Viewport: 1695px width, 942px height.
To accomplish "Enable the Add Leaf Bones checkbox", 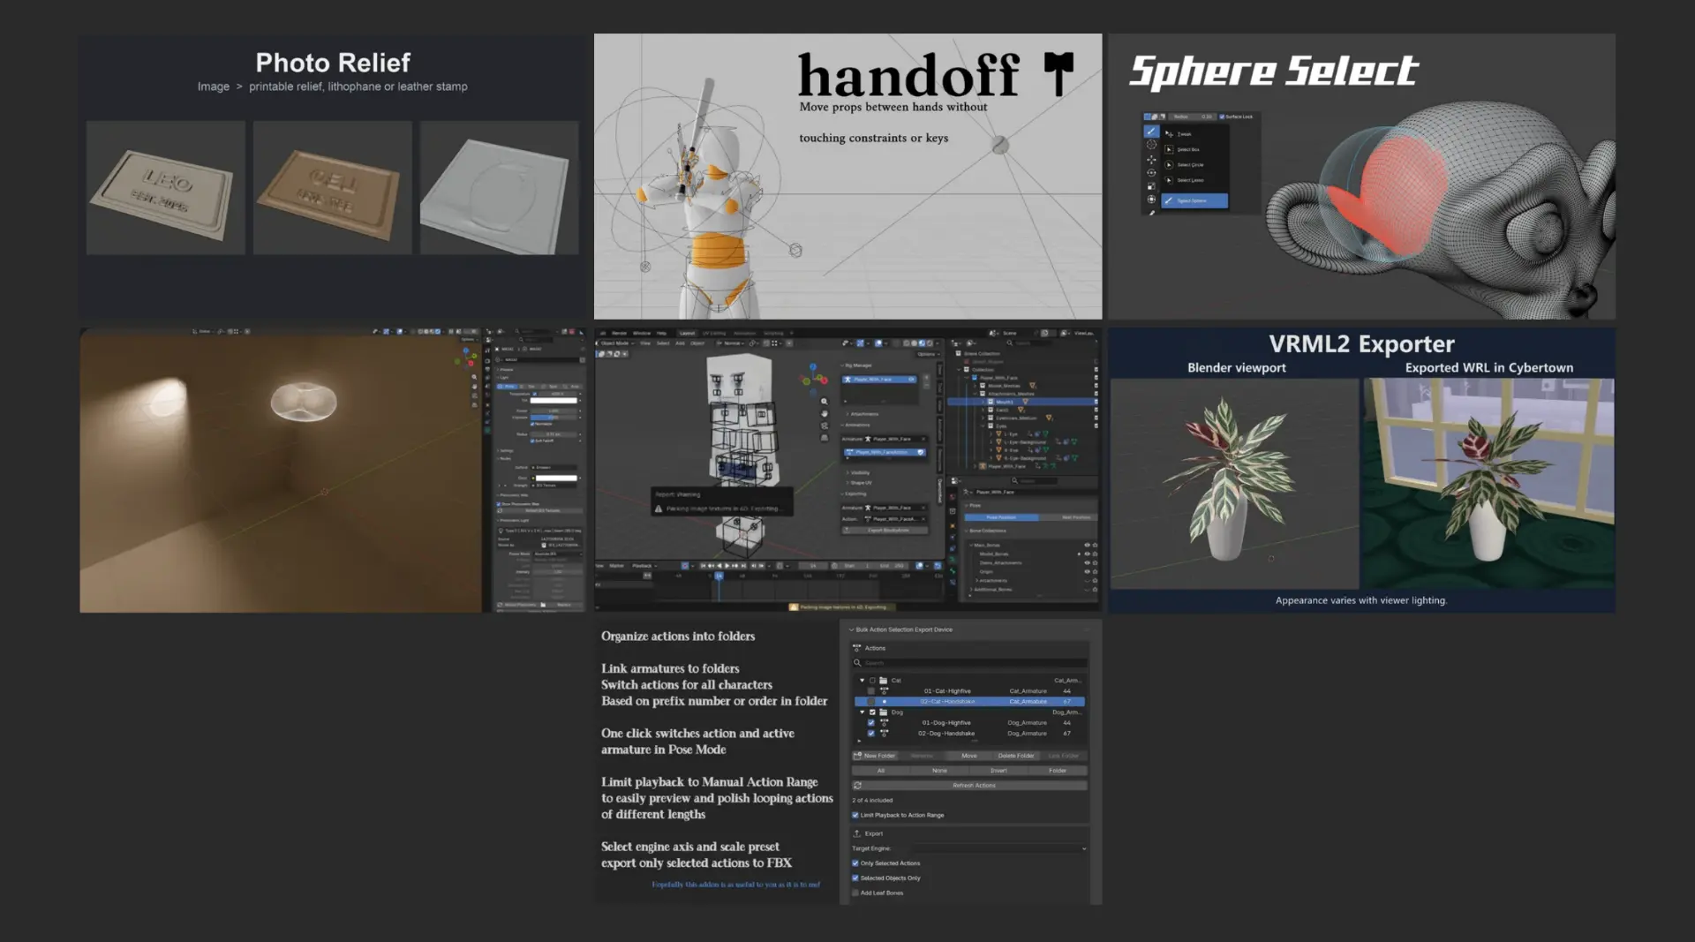I will pos(855,893).
